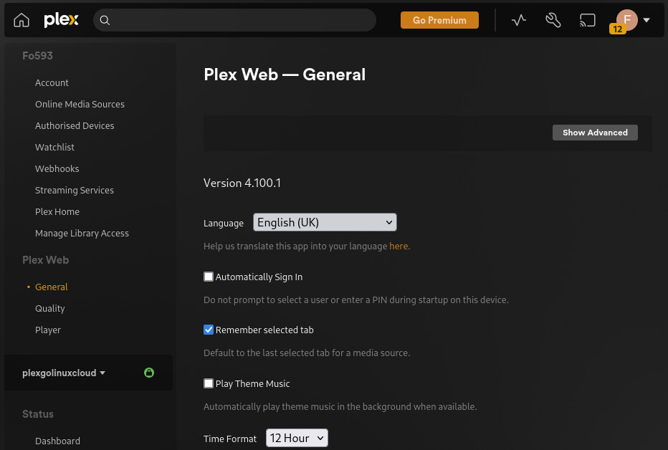Image resolution: width=668 pixels, height=450 pixels.
Task: Click the green server status indicator
Action: tap(149, 373)
